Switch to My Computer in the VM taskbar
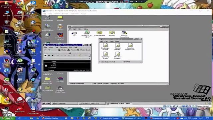 point(65,103)
